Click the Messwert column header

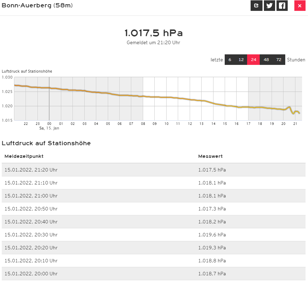click(x=210, y=156)
